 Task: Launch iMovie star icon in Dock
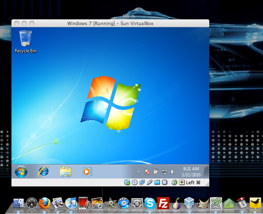pyautogui.click(x=110, y=203)
